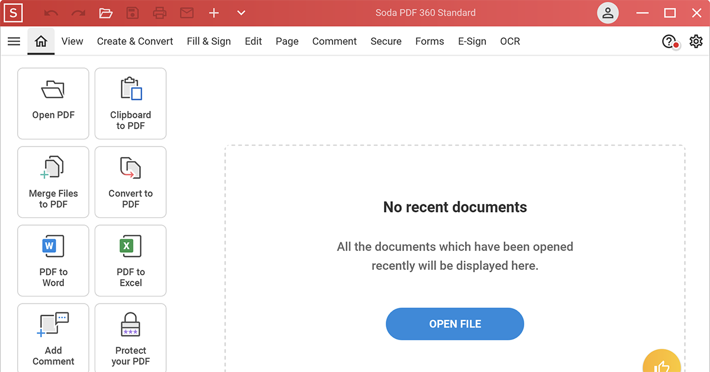Select the E-Sign tab
Image resolution: width=710 pixels, height=372 pixels.
click(472, 41)
